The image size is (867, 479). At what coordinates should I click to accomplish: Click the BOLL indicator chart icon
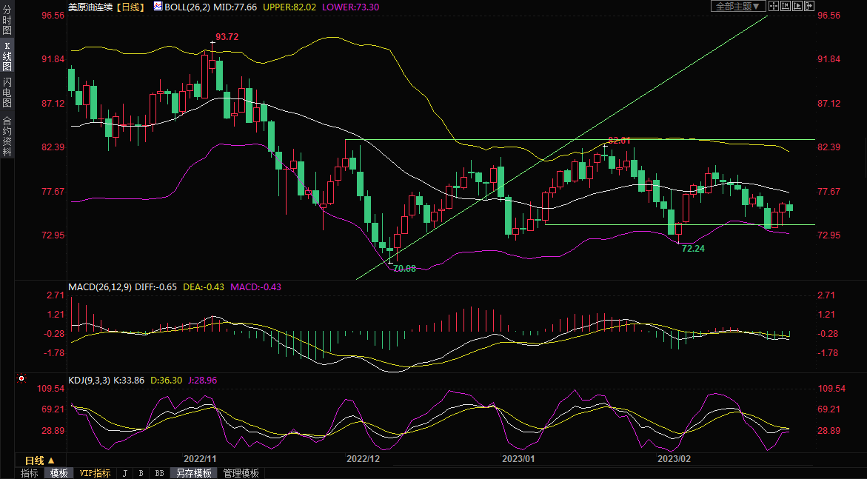pos(158,6)
